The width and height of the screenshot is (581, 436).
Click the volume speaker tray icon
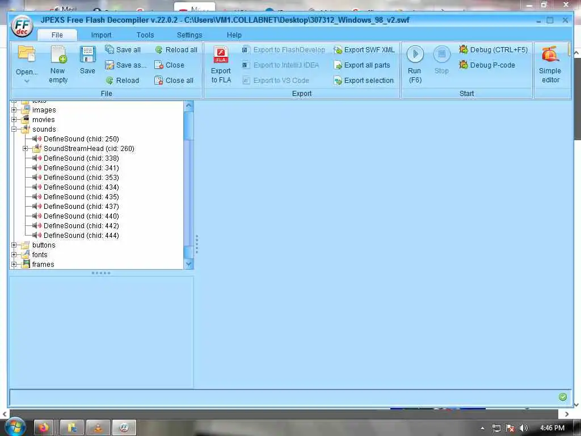coord(523,428)
